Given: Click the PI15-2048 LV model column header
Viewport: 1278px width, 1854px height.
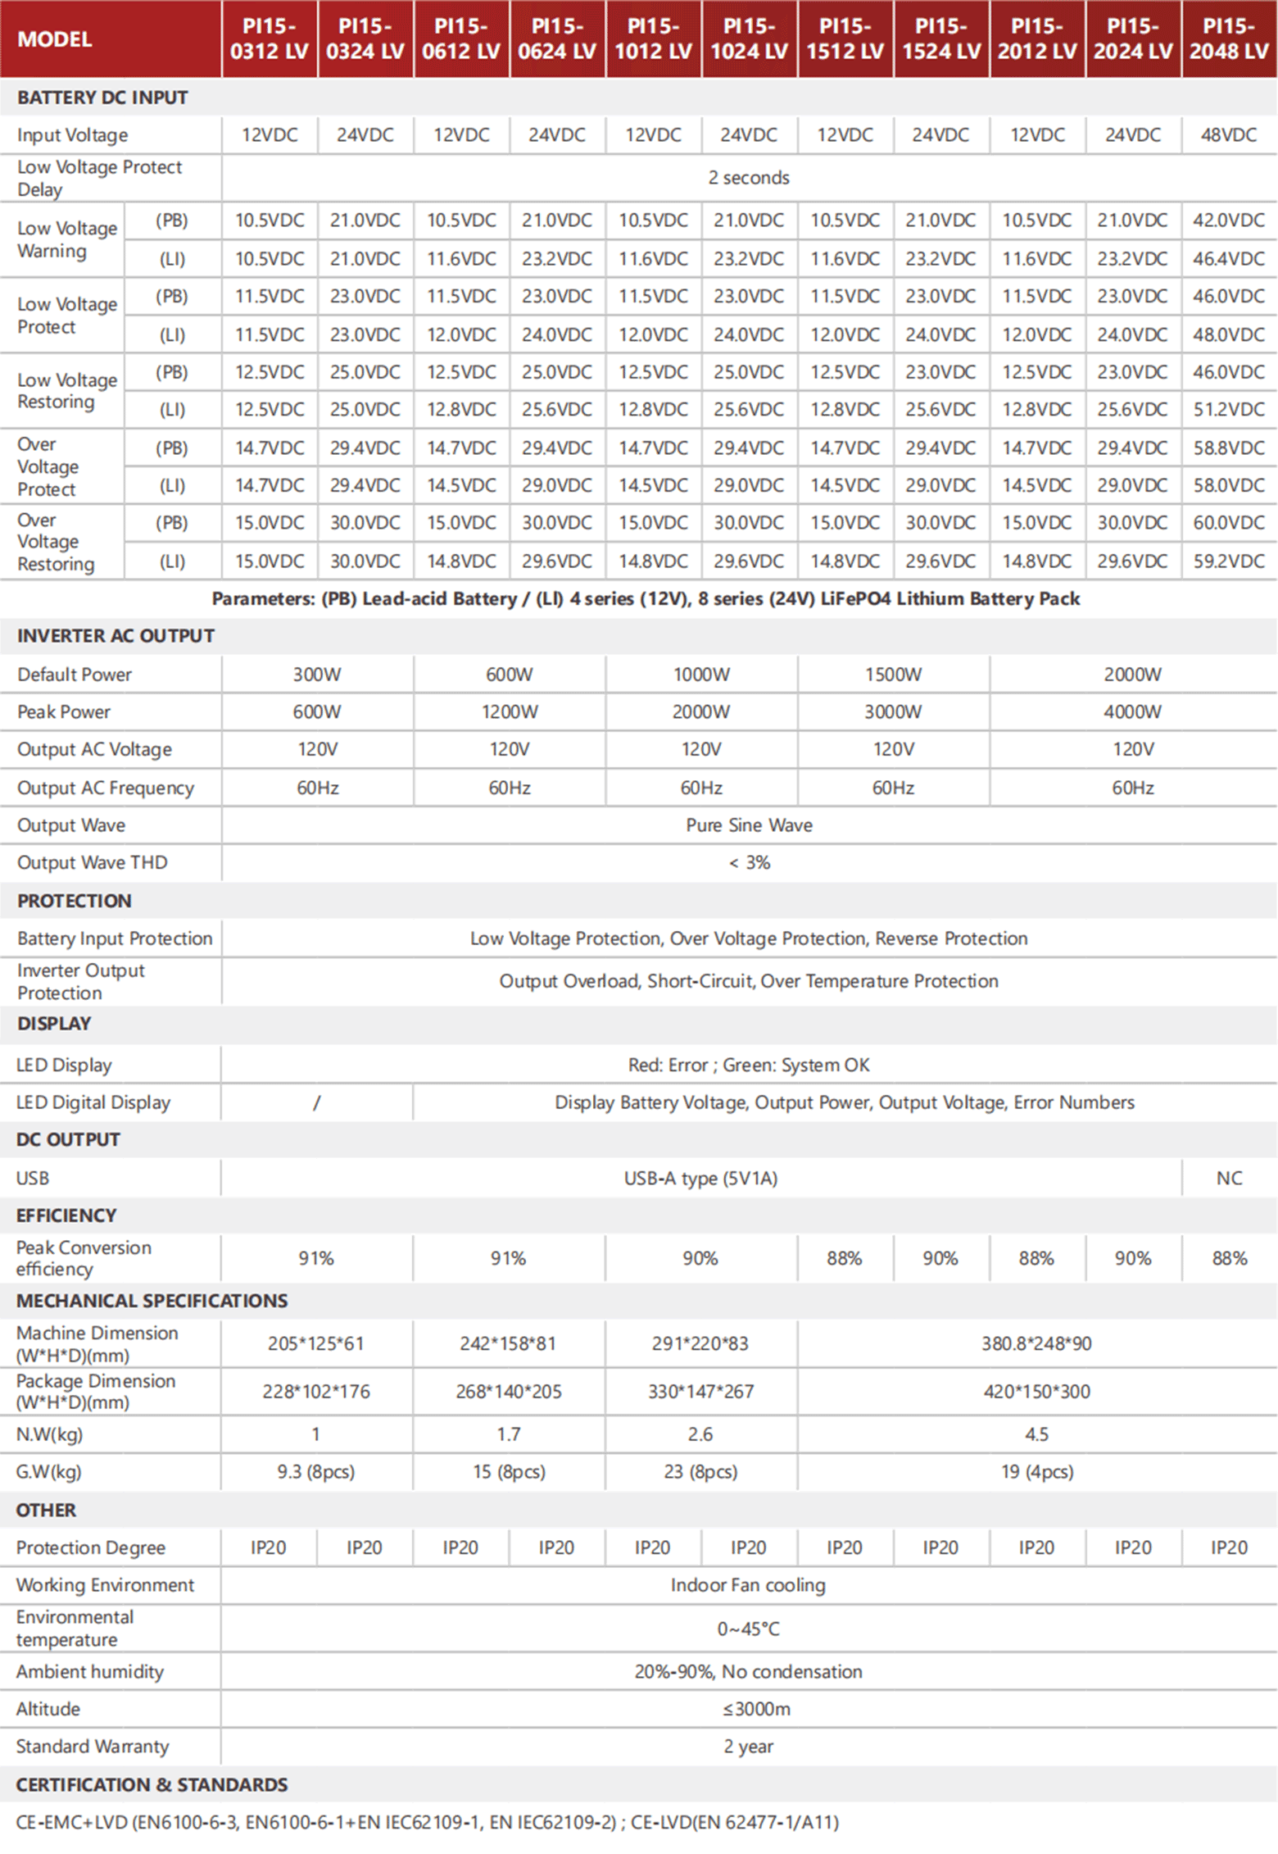Looking at the screenshot, I should click(x=1229, y=39).
